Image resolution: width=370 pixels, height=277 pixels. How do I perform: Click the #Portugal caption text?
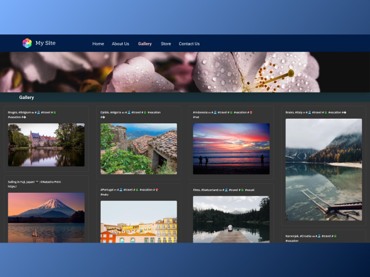click(x=129, y=192)
